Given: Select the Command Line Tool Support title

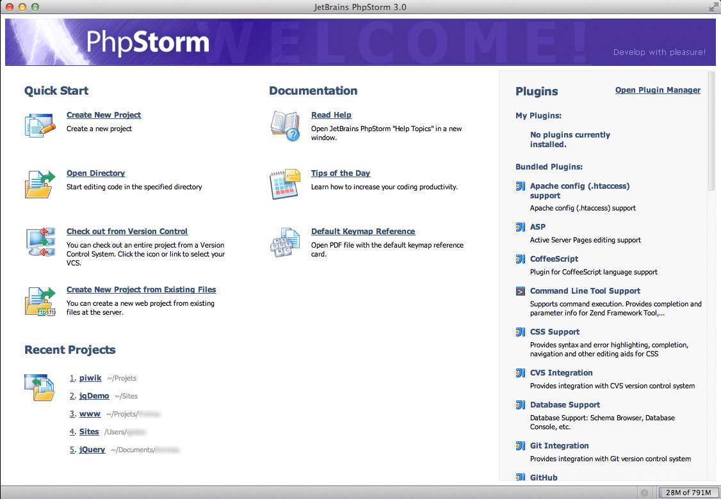Looking at the screenshot, I should (585, 291).
